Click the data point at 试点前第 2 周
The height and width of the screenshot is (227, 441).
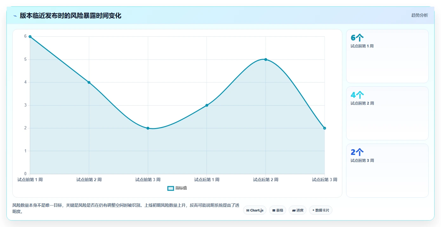89,83
